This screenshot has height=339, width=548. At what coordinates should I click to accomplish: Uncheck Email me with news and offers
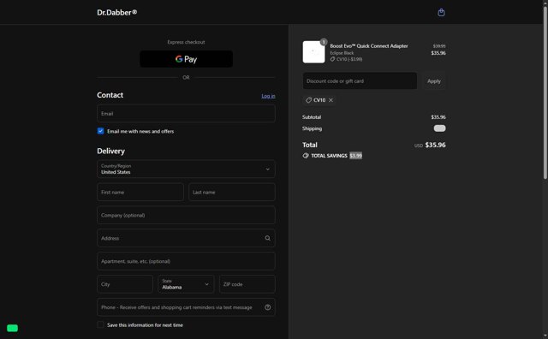[x=101, y=131]
